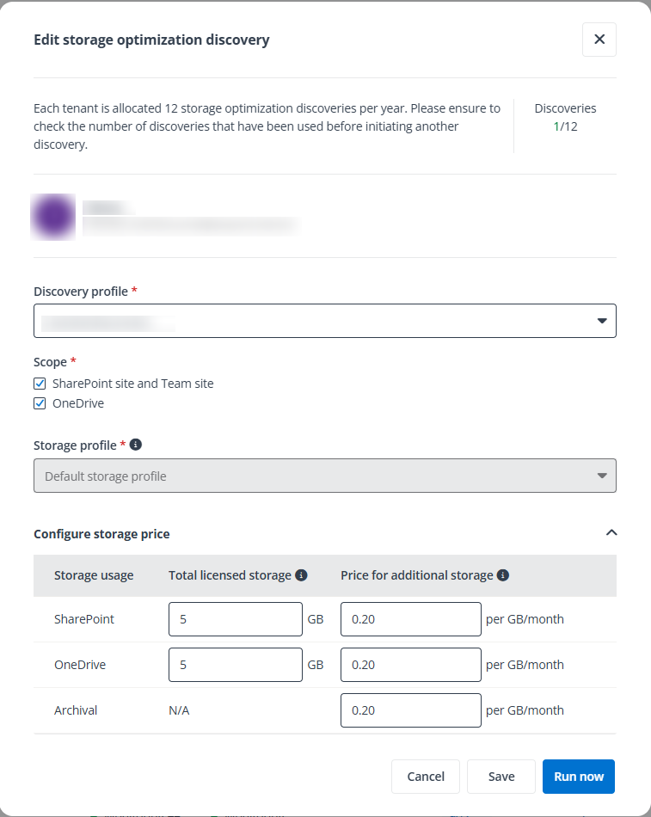
Task: Enable the SharePoint site and Team site checkbox
Action: pyautogui.click(x=39, y=383)
